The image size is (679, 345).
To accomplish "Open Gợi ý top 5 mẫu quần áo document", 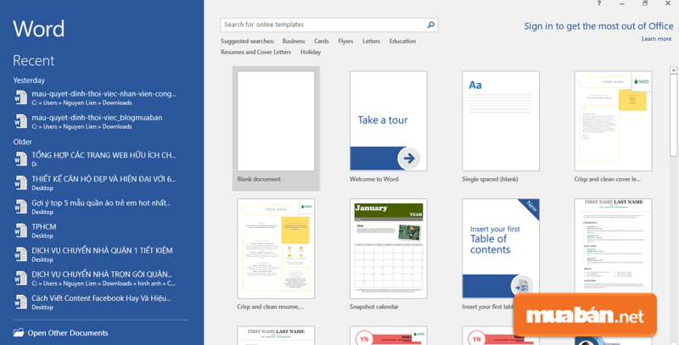I will [x=100, y=207].
